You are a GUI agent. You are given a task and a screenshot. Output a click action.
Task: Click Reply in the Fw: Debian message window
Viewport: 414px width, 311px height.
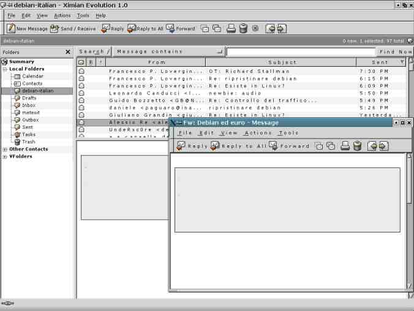point(192,146)
